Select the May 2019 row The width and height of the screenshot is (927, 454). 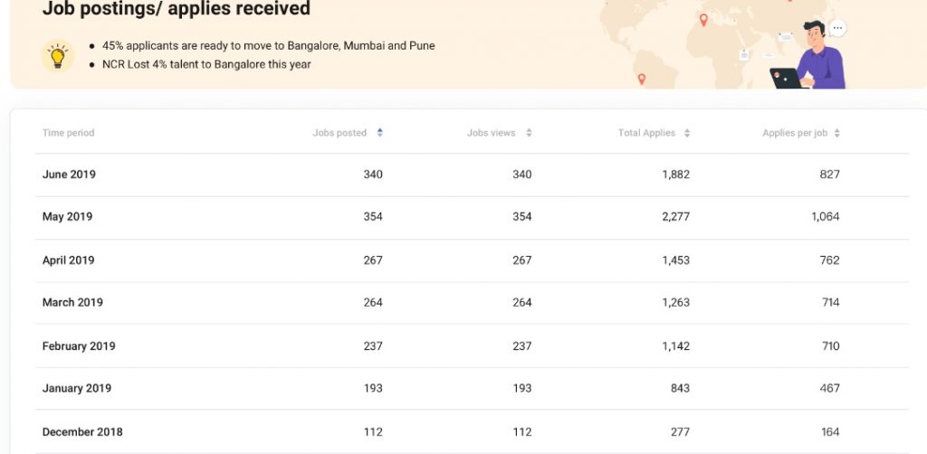click(472, 217)
